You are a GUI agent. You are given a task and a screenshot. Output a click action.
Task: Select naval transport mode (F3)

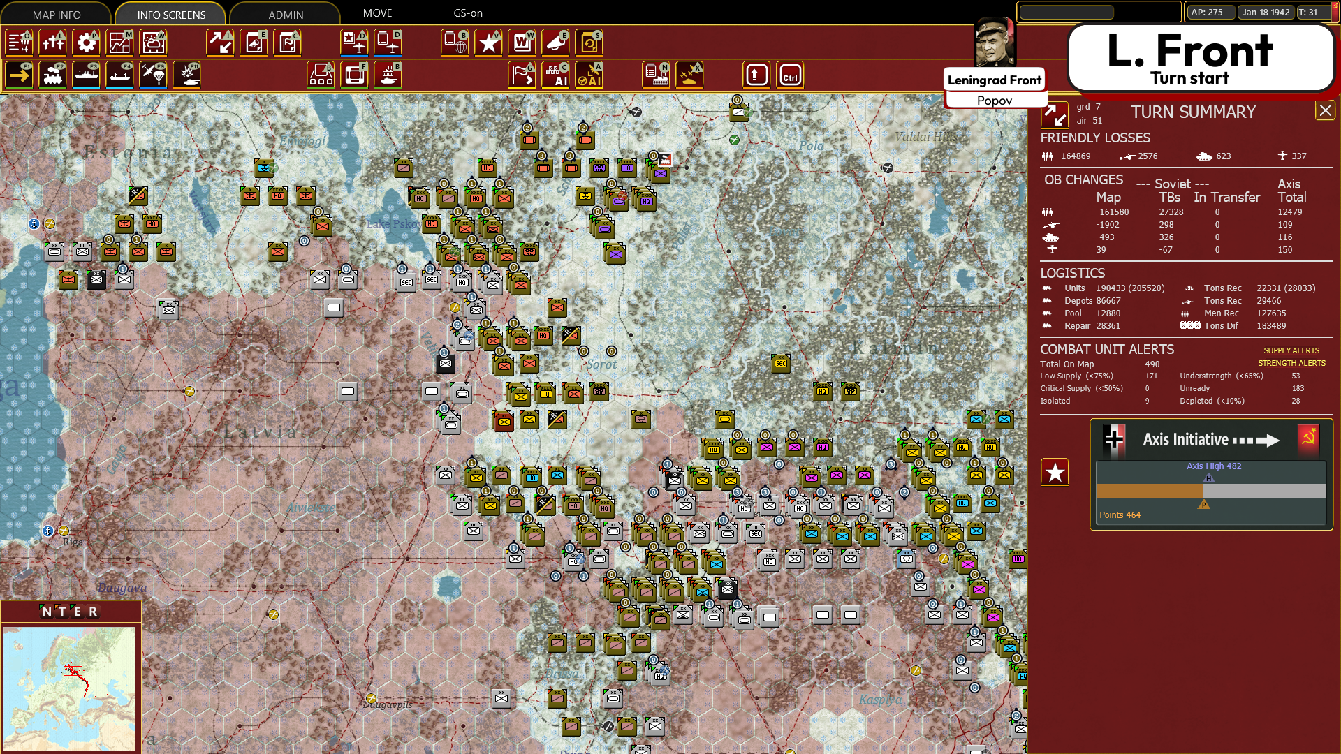point(87,75)
